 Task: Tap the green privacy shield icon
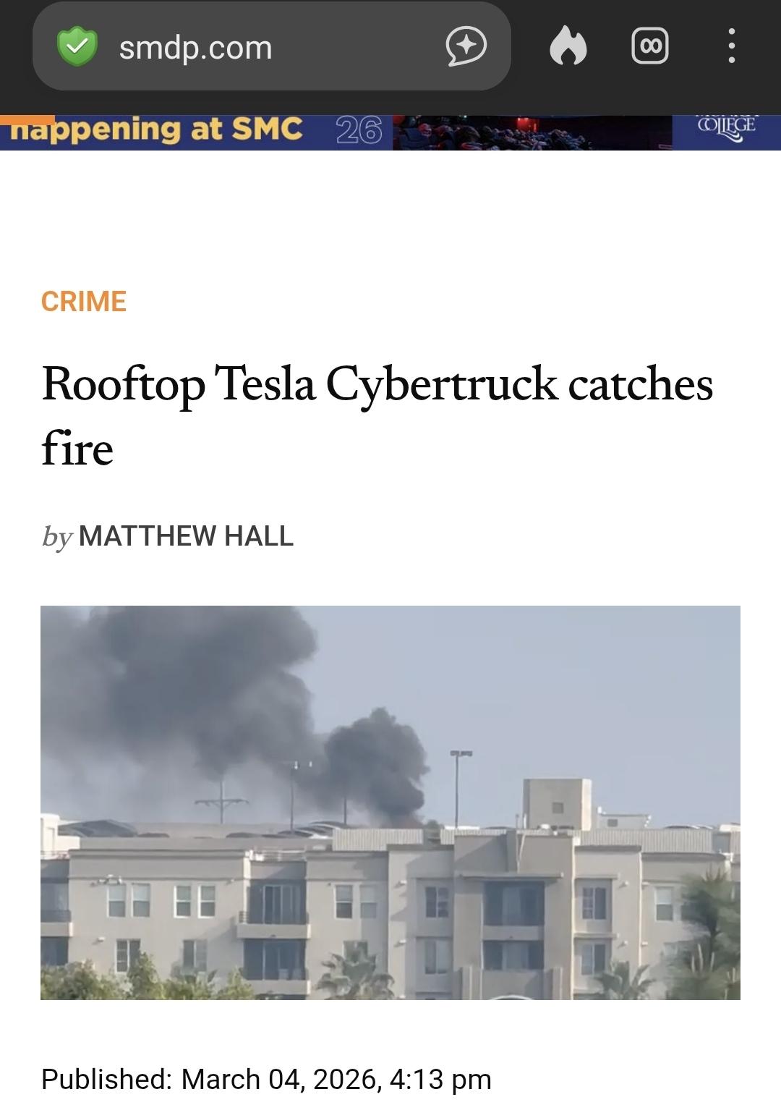pos(77,47)
